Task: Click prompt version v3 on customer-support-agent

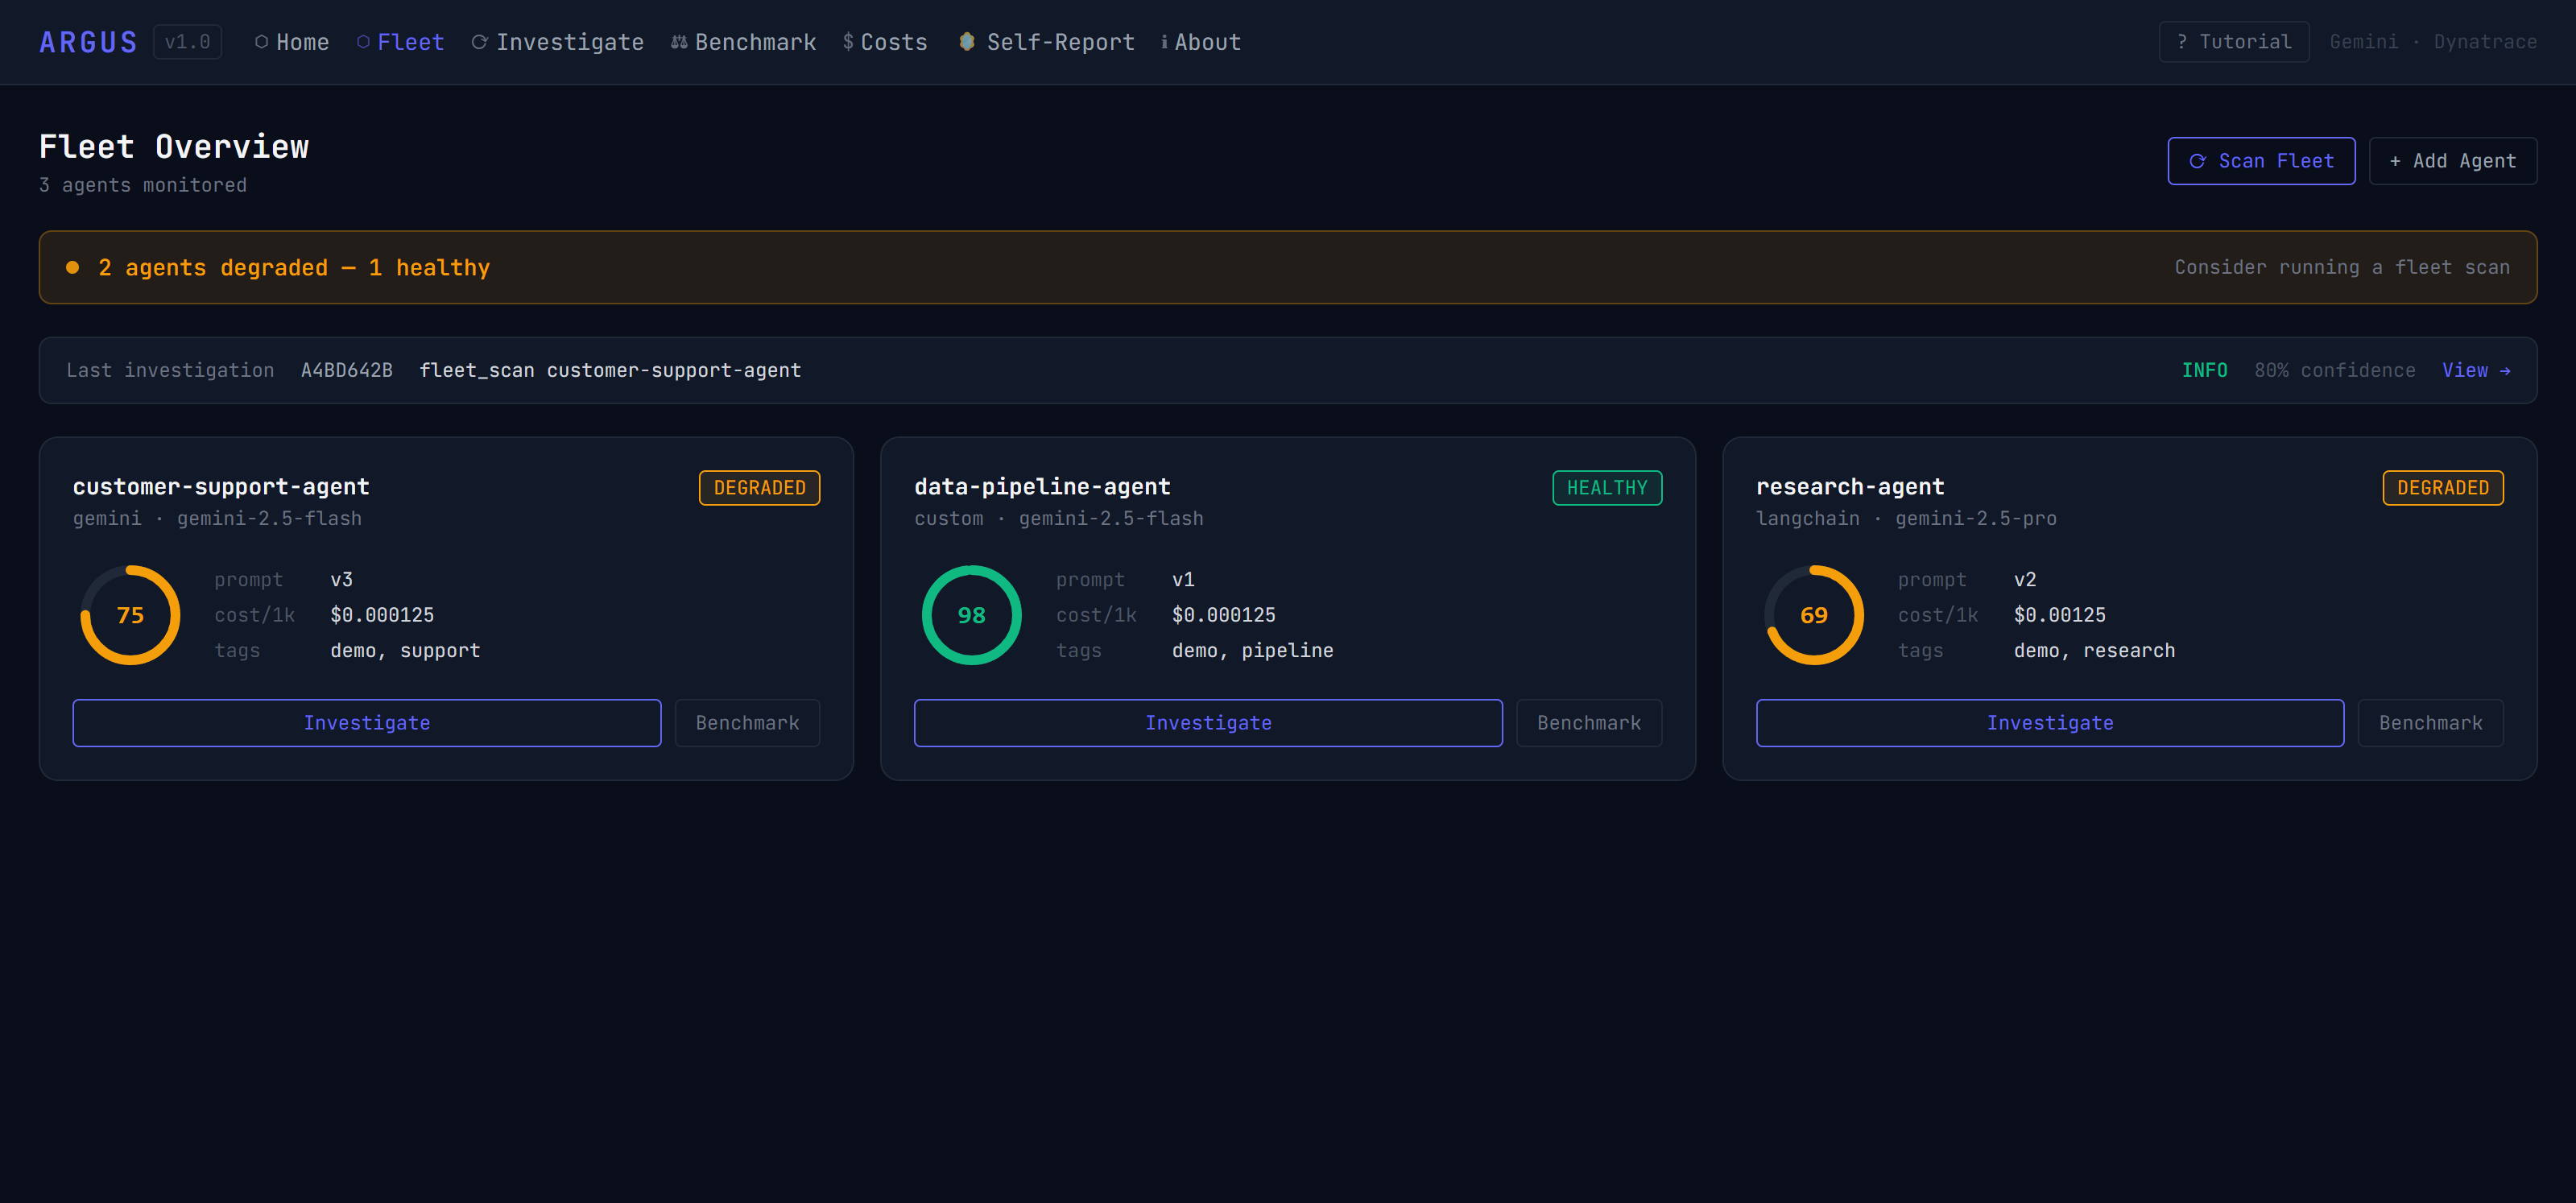Action: click(341, 580)
